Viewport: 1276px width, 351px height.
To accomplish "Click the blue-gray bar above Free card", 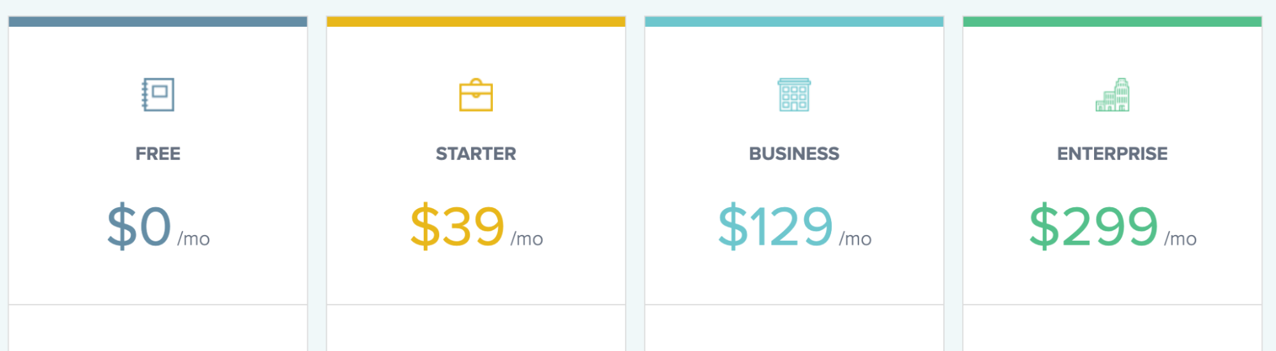I will pyautogui.click(x=158, y=22).
